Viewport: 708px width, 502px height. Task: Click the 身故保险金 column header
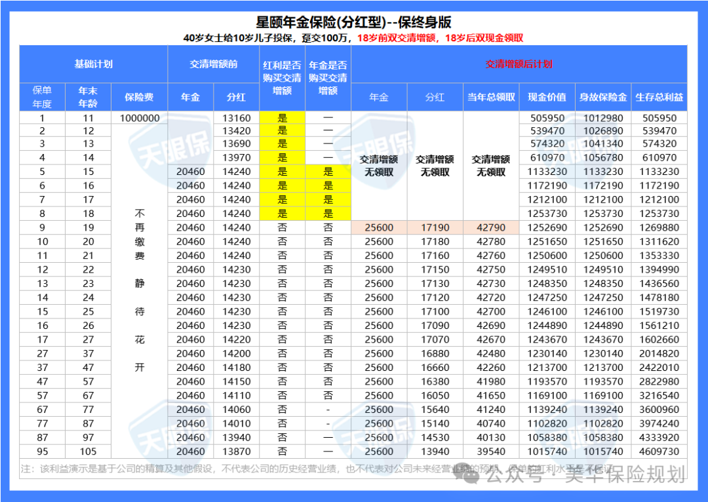[602, 97]
